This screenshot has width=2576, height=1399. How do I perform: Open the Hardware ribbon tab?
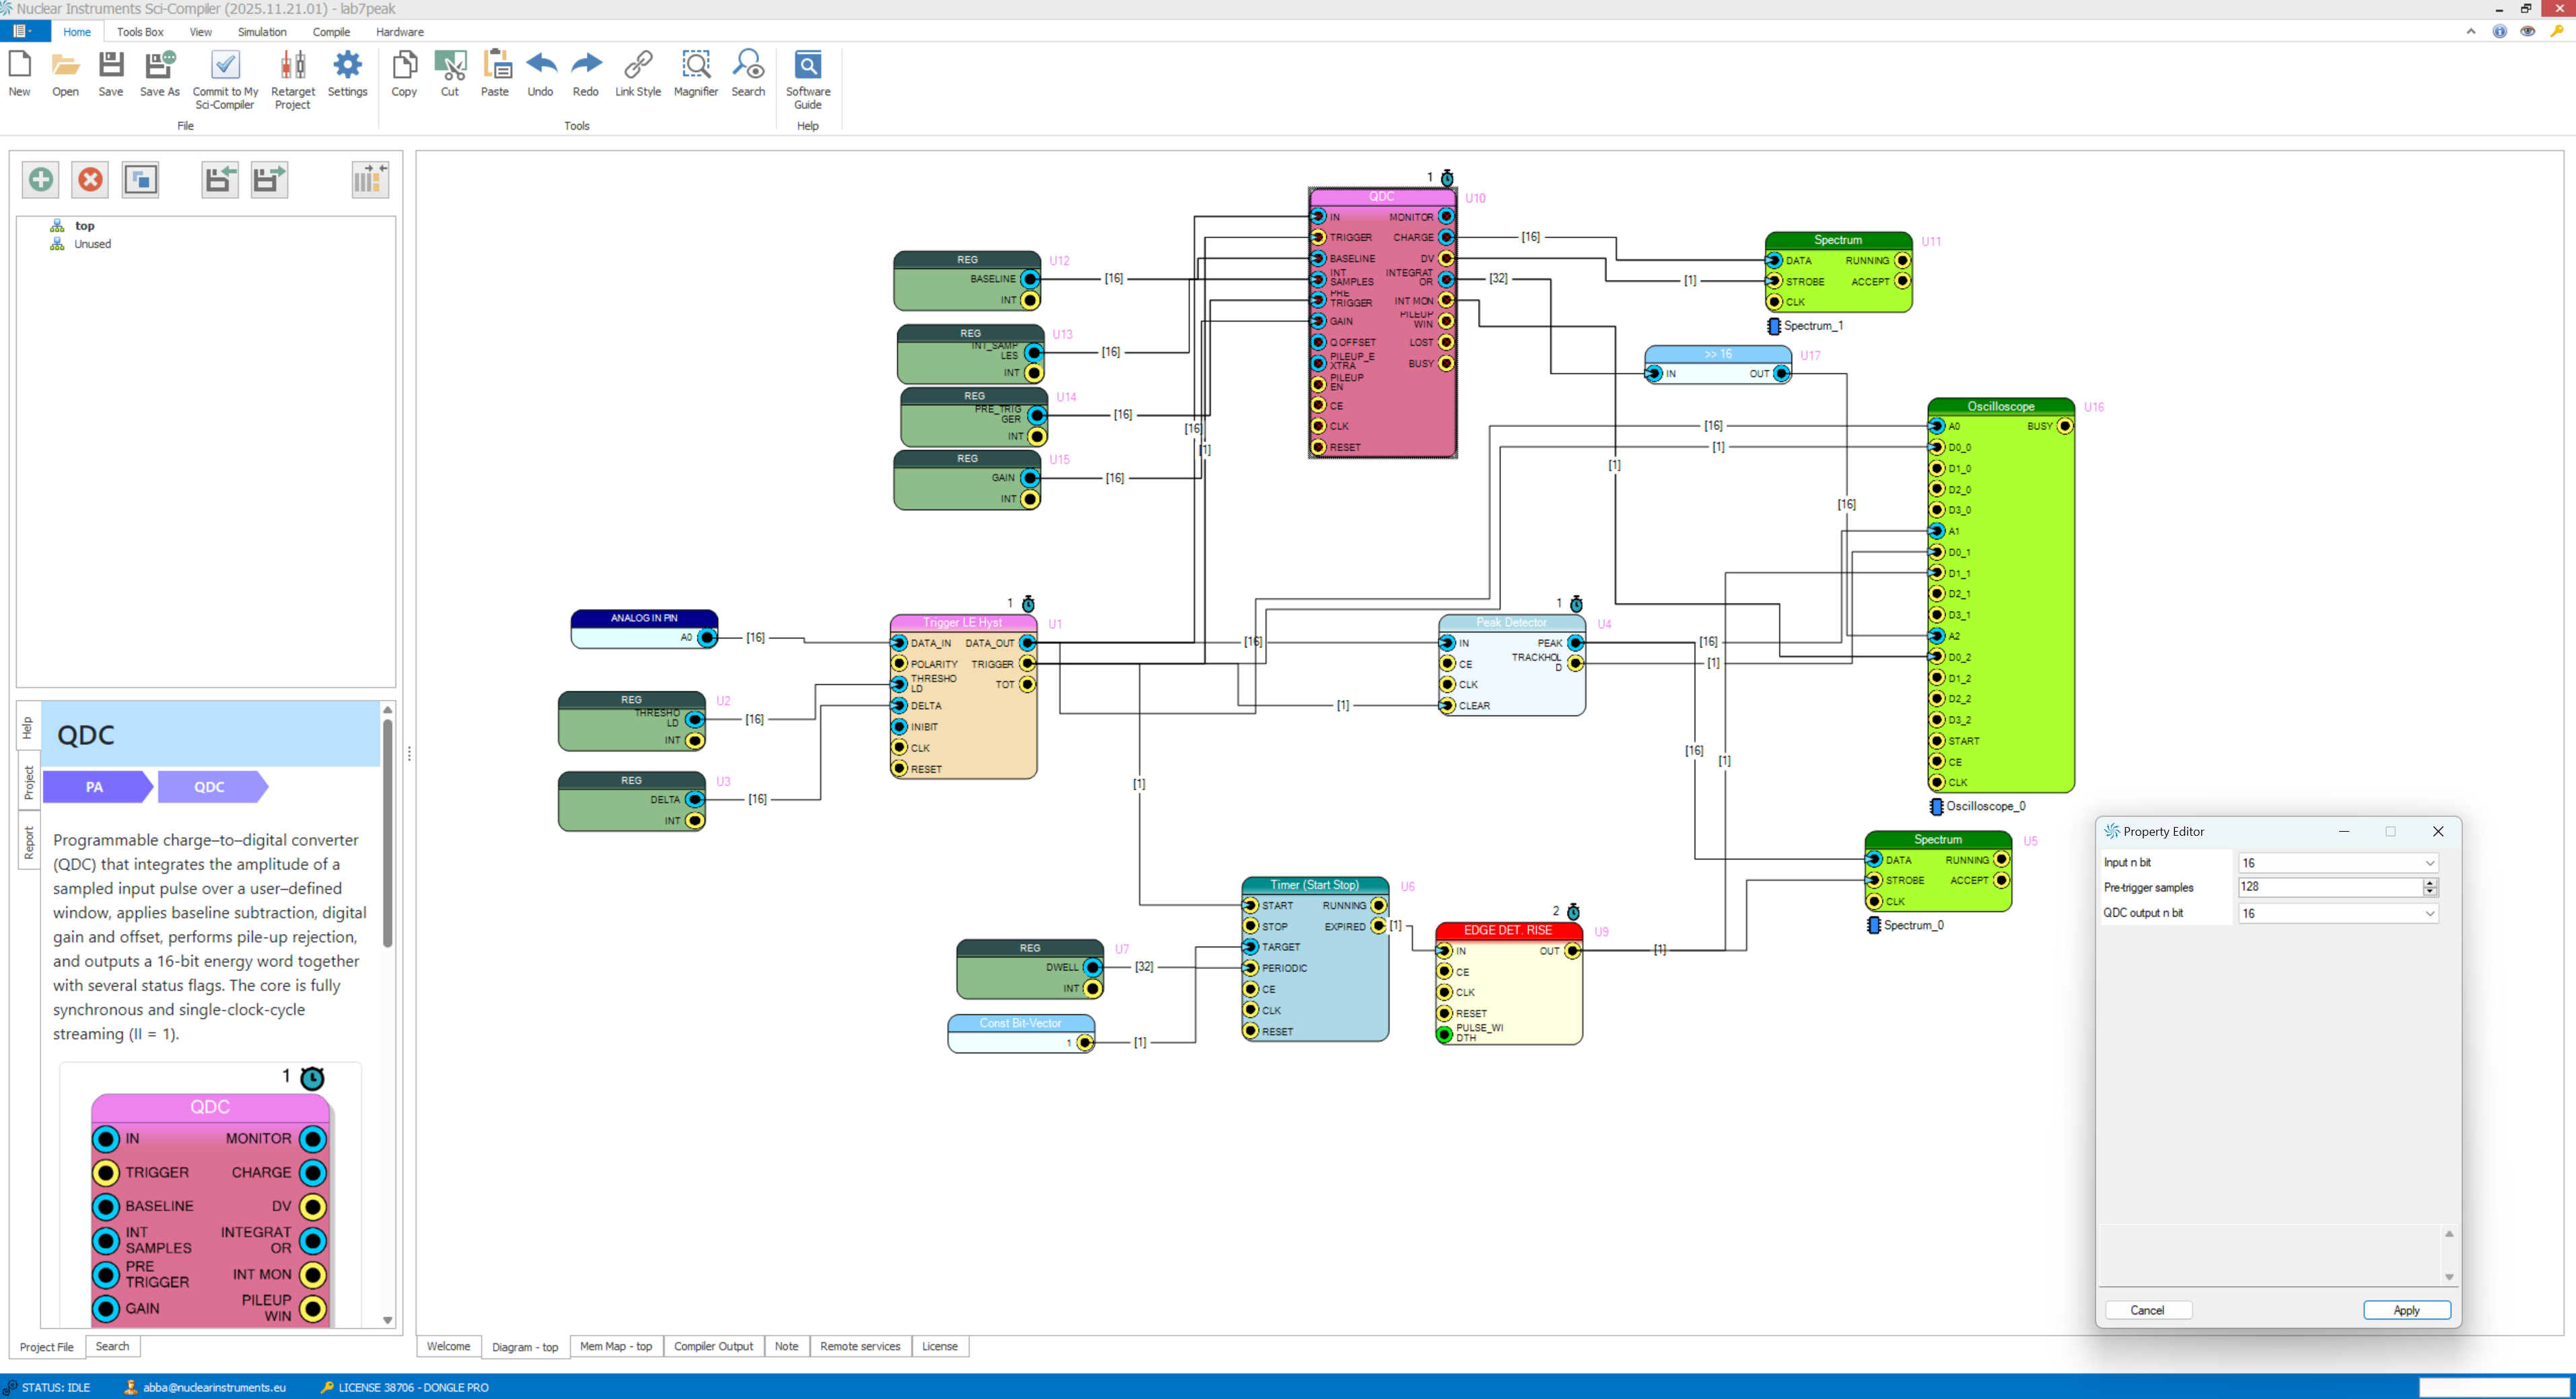pos(400,32)
